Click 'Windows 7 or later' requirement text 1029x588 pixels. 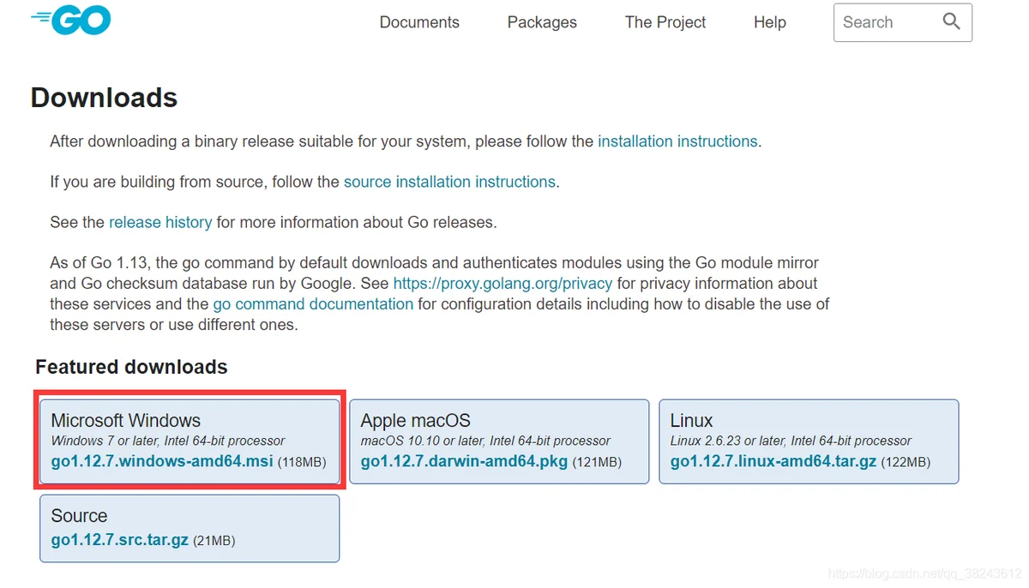coord(168,441)
